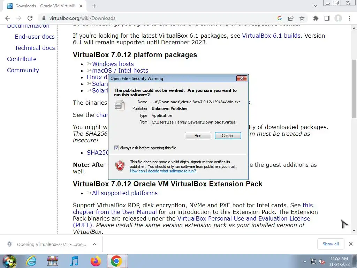Viewport: 357px width, 268px height.
Task: Bookmark this page with the star icon
Action: 302,18
